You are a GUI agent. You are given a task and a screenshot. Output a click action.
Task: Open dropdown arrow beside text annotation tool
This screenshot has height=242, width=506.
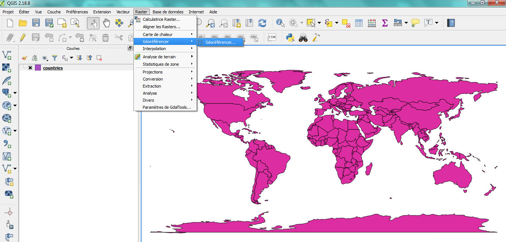(x=437, y=23)
